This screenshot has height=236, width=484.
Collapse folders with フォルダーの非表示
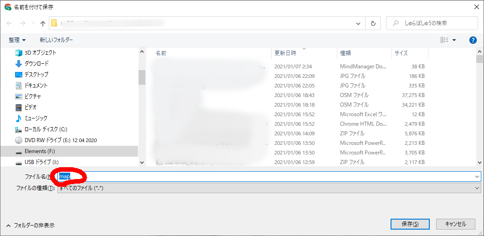[x=30, y=225]
